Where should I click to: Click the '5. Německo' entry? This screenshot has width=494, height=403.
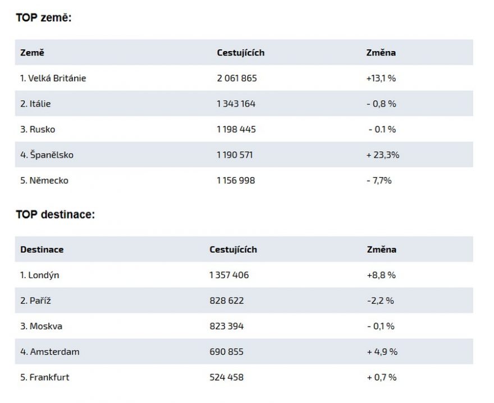[44, 180]
